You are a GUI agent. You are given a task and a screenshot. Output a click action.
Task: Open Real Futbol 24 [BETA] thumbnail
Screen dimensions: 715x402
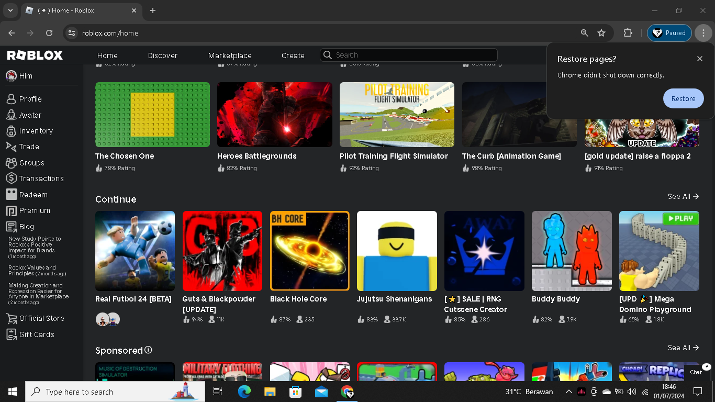[135, 251]
